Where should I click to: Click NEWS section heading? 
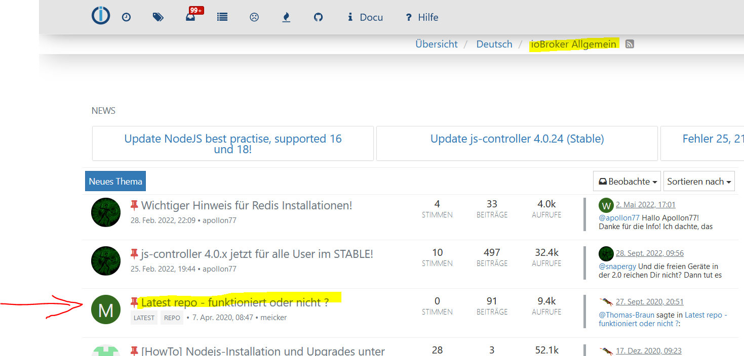pos(103,111)
